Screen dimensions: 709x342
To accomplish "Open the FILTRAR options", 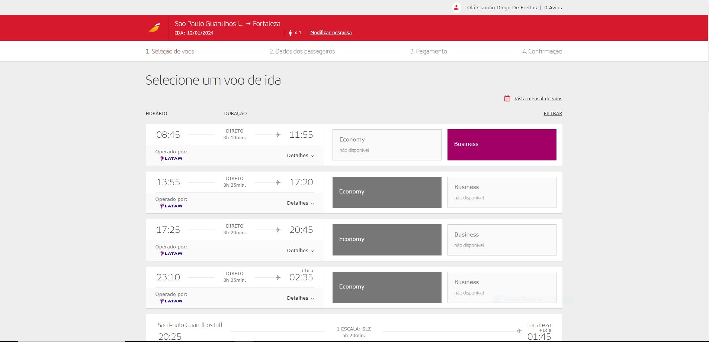I will (x=552, y=113).
